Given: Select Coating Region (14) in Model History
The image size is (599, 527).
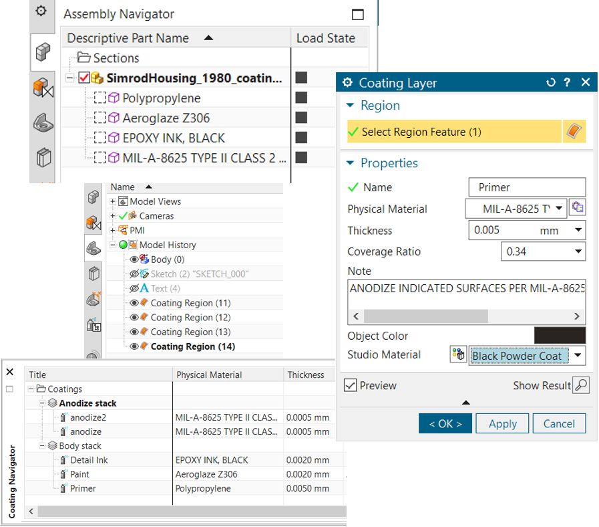Looking at the screenshot, I should pos(192,346).
